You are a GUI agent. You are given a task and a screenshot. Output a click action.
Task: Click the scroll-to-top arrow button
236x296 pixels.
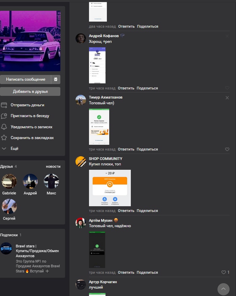pos(223,289)
